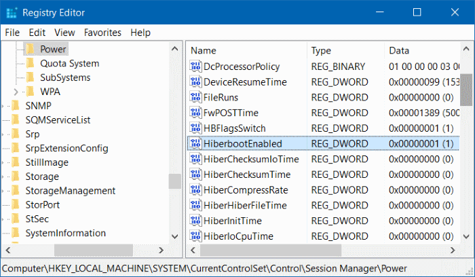
Task: Select the HBFlagsSwitch value name
Action: pos(235,128)
